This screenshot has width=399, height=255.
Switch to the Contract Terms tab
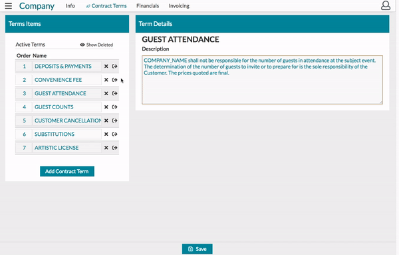tap(106, 6)
